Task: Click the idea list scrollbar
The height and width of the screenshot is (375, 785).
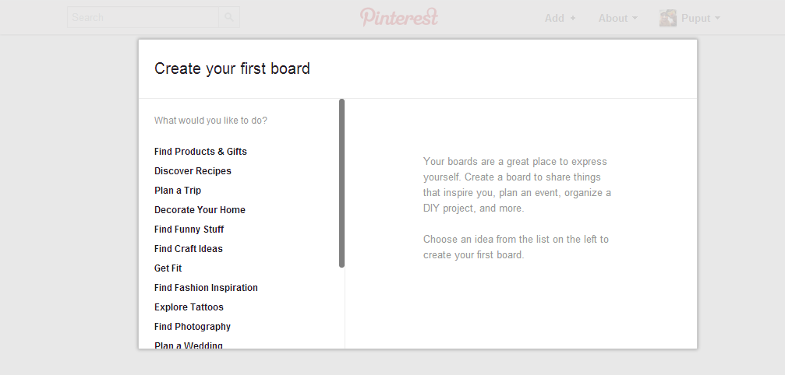Action: point(342,184)
